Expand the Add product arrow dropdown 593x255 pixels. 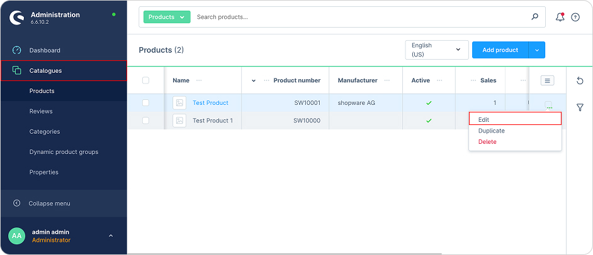[x=537, y=50]
